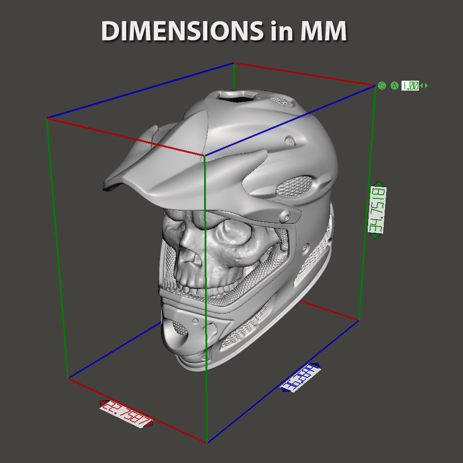Select the green 34.7518 height value
The width and height of the screenshot is (463, 463).
(x=377, y=210)
